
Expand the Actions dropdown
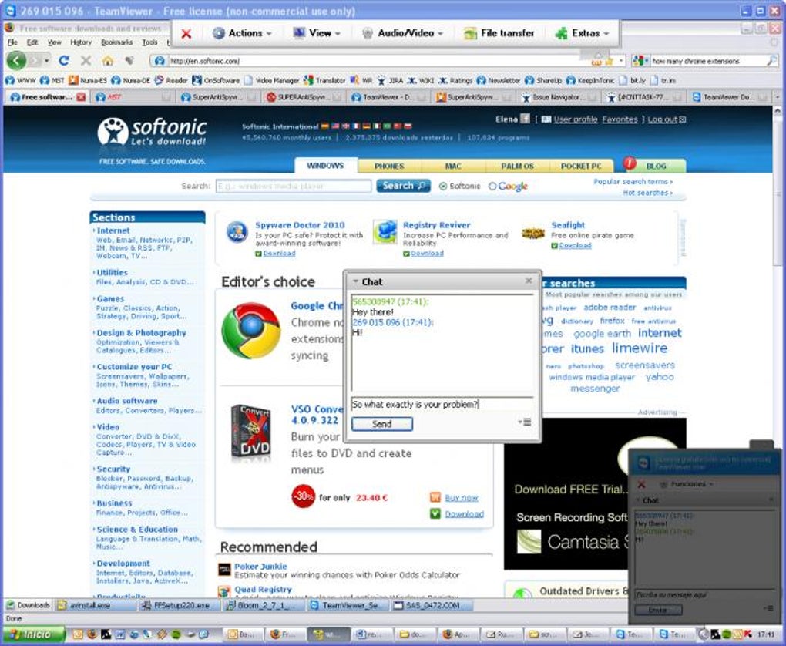tap(242, 33)
